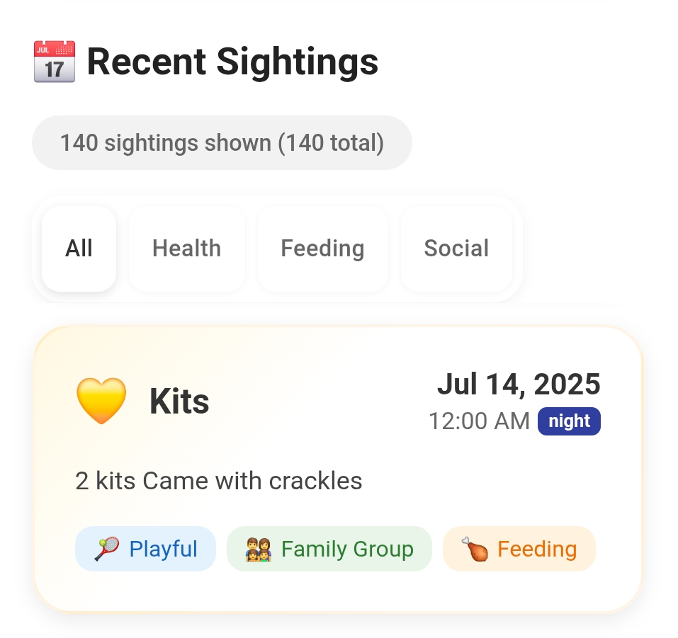Click the 140 sightings shown pill
Screen dimensions: 678x638
pos(222,143)
